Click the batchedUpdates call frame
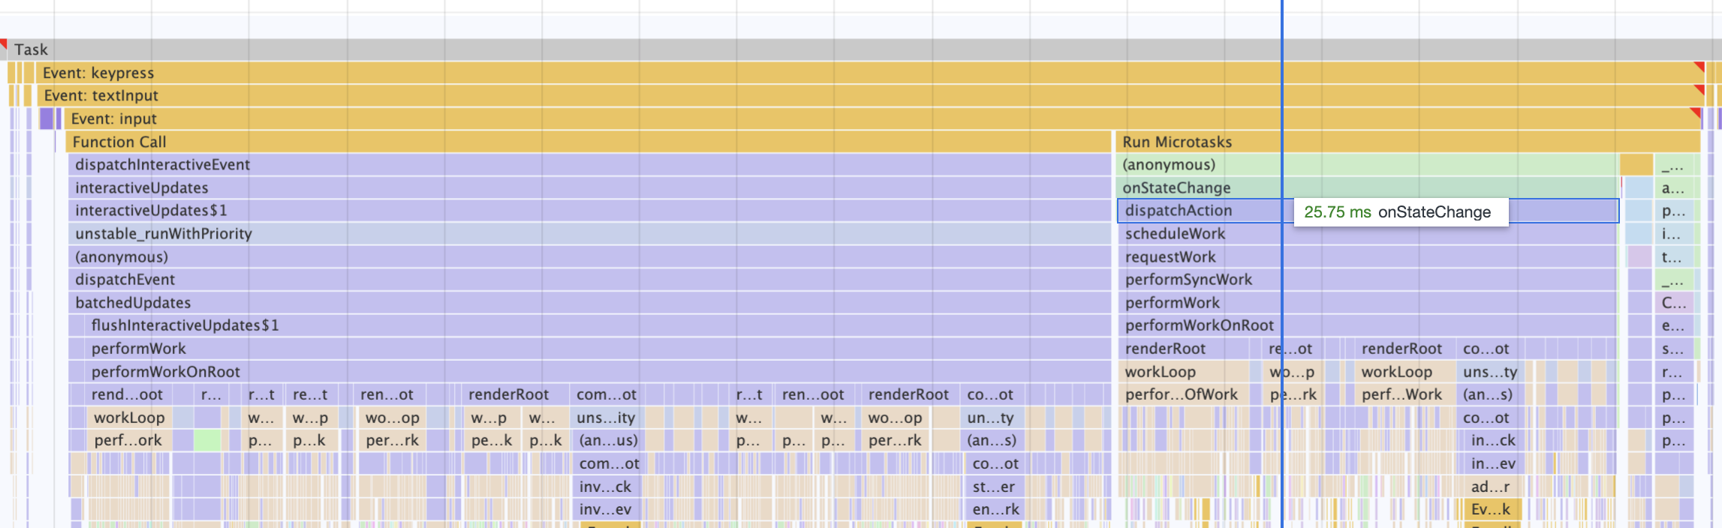 [589, 302]
